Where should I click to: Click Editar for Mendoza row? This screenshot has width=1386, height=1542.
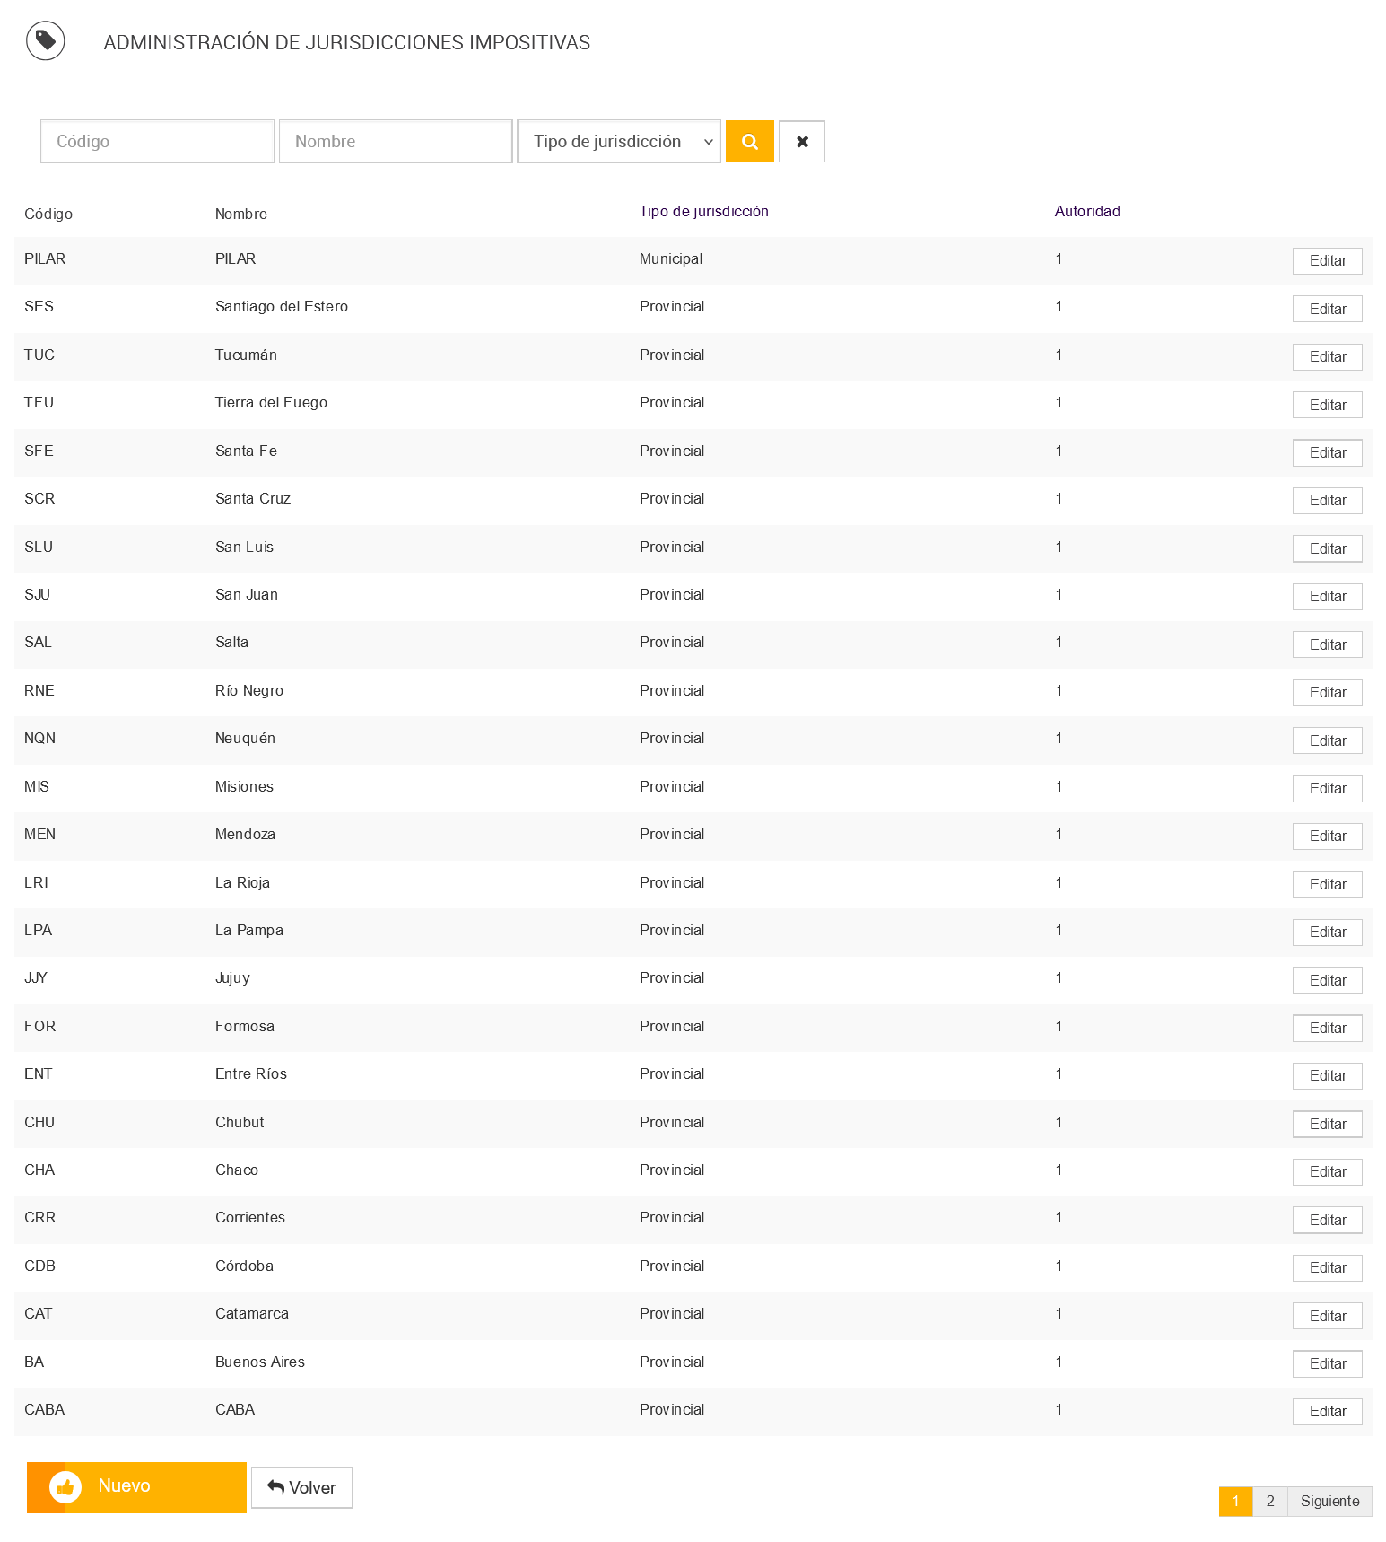click(1327, 837)
